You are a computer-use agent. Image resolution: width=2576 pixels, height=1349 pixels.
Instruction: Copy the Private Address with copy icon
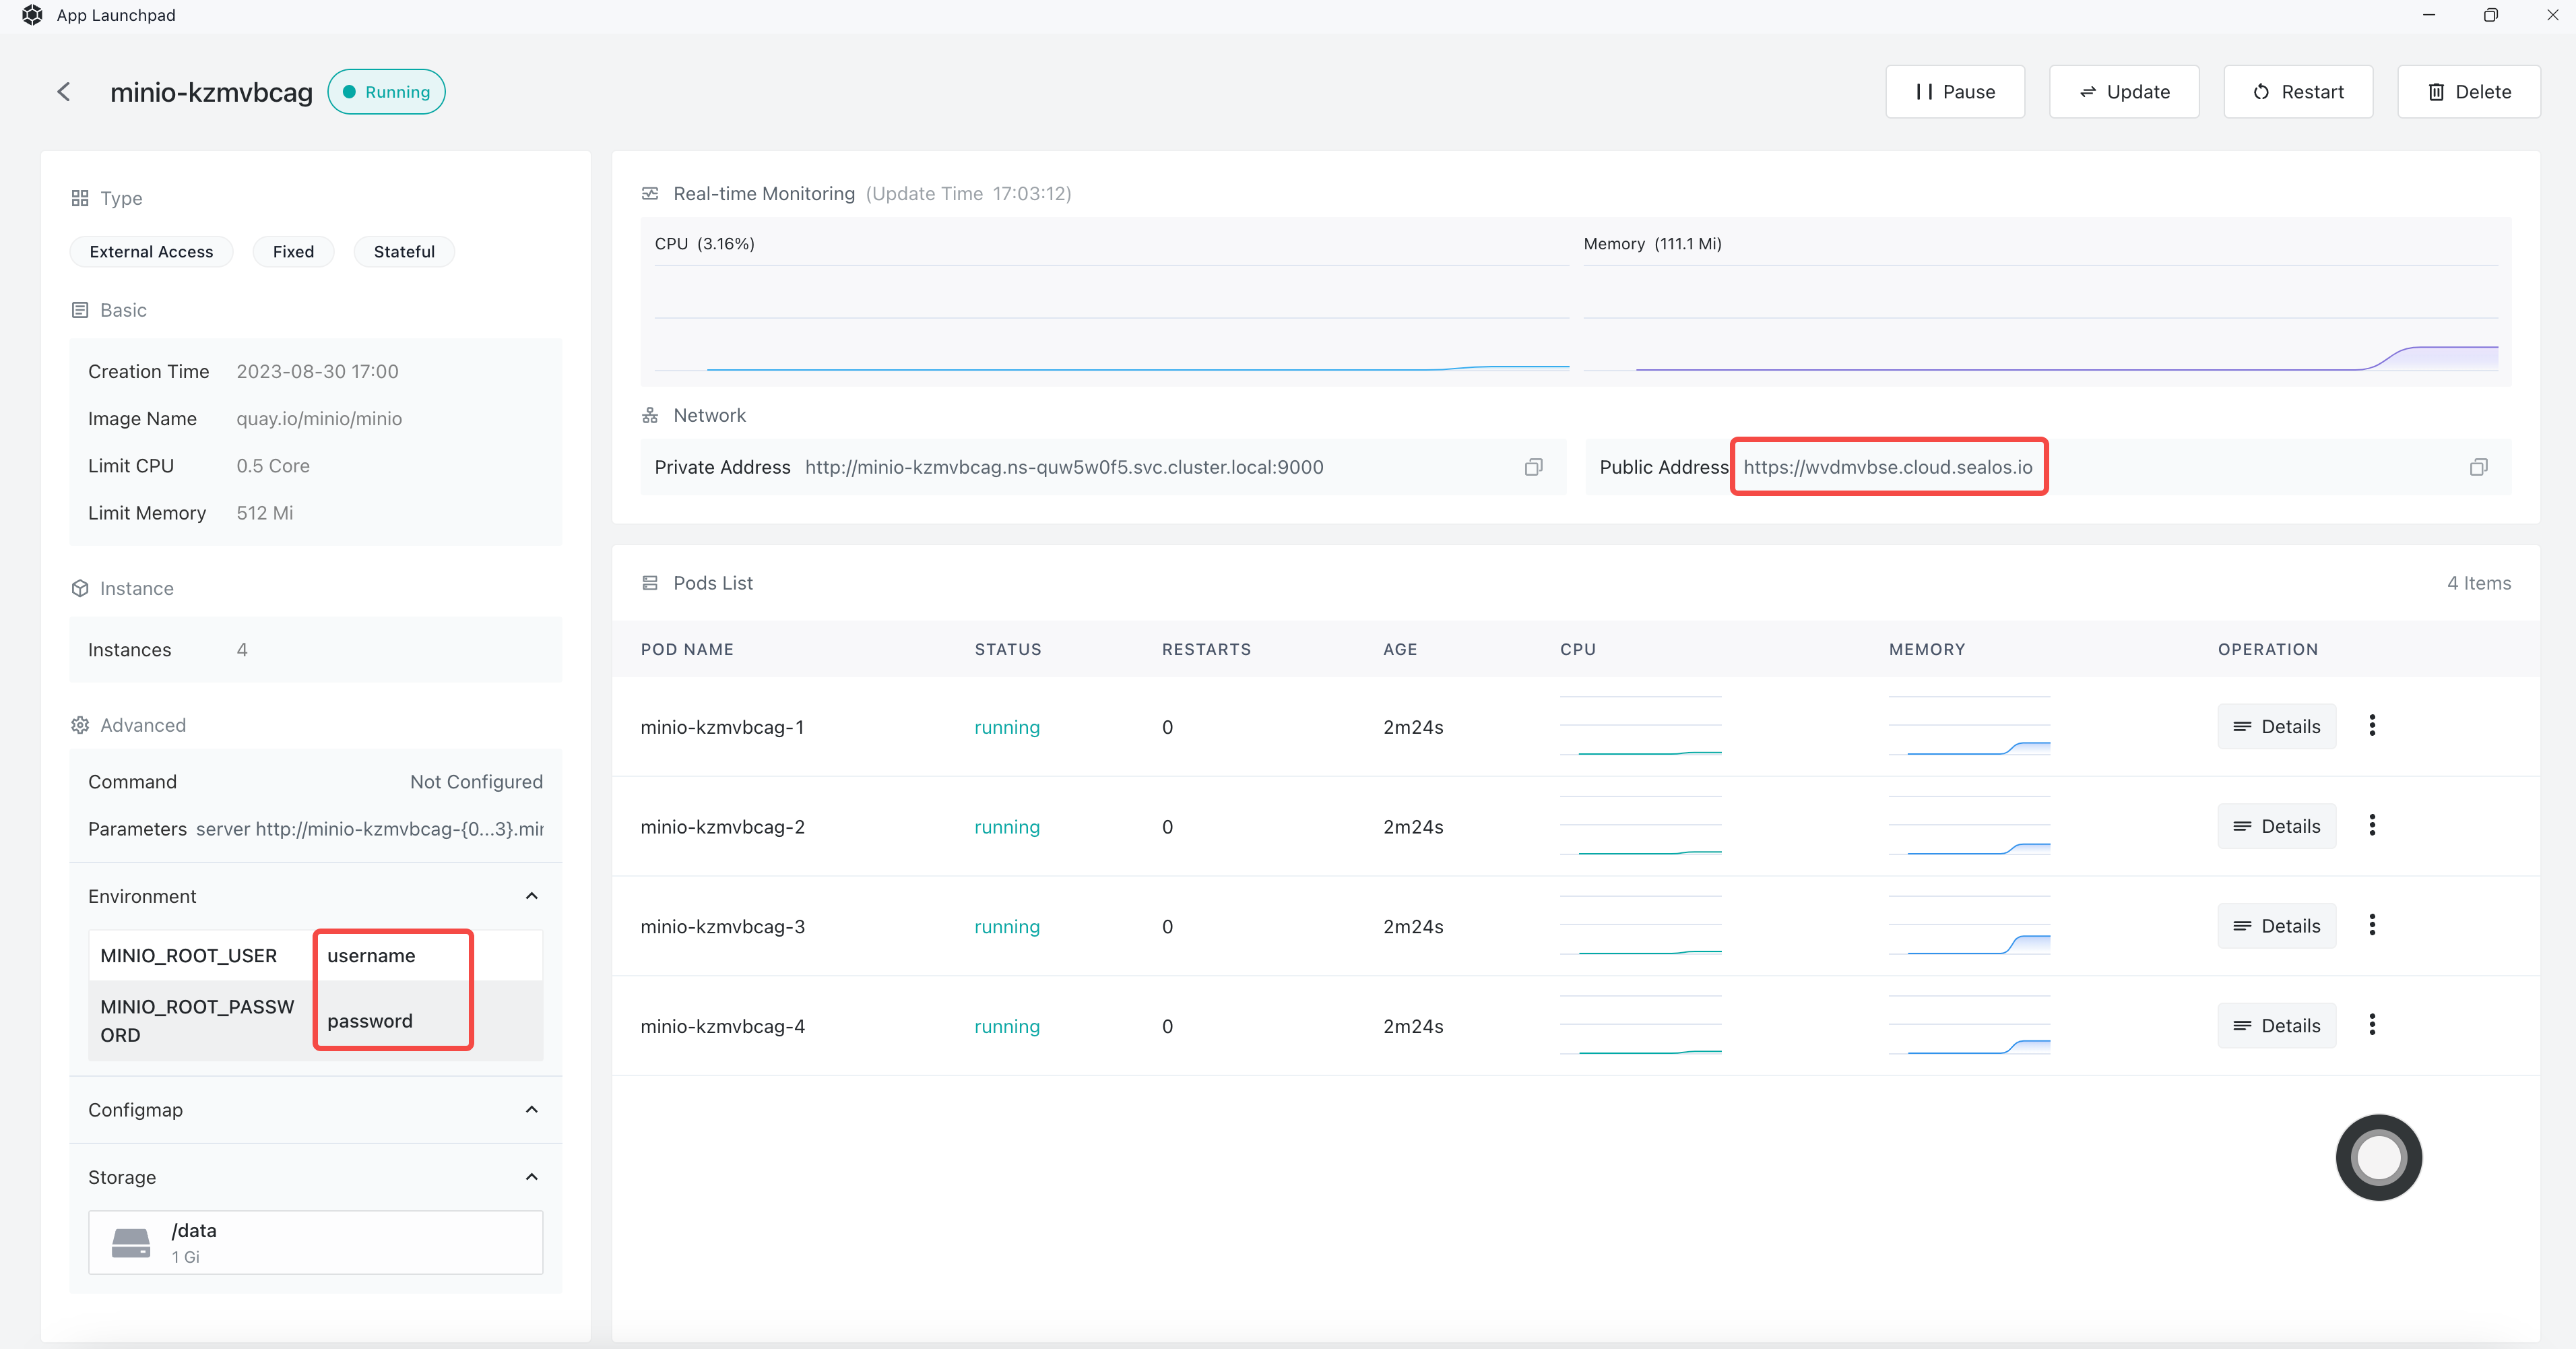coord(1533,467)
